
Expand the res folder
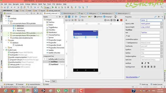[x=6, y=48]
